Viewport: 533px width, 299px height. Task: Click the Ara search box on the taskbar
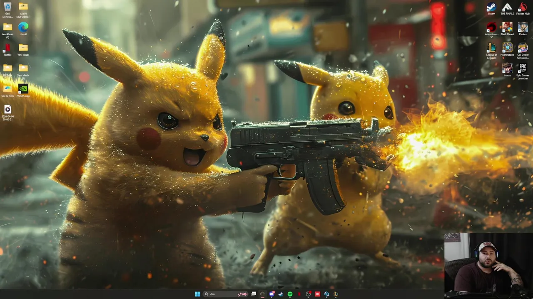pos(225,294)
